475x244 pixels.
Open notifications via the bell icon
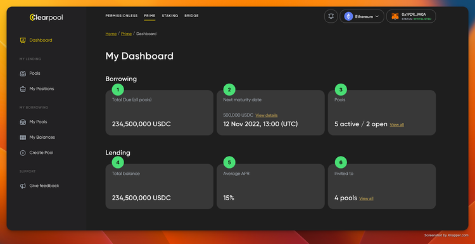click(331, 16)
